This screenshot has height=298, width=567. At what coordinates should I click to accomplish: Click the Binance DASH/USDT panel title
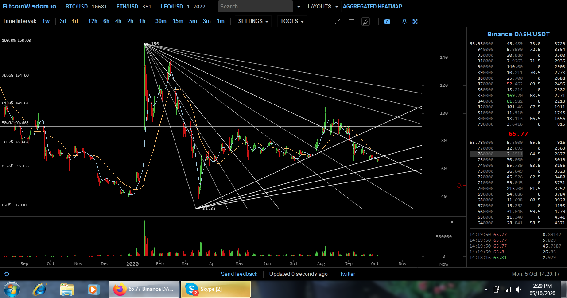point(518,34)
